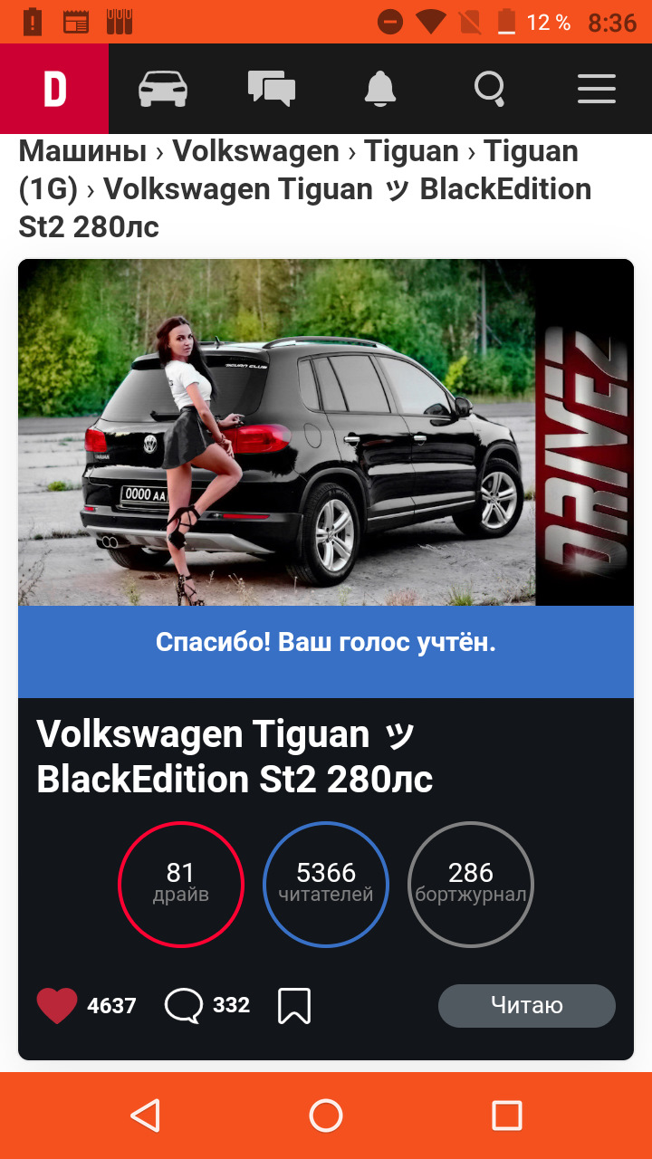
Task: Open the Tiguan cover photo
Action: (x=326, y=433)
